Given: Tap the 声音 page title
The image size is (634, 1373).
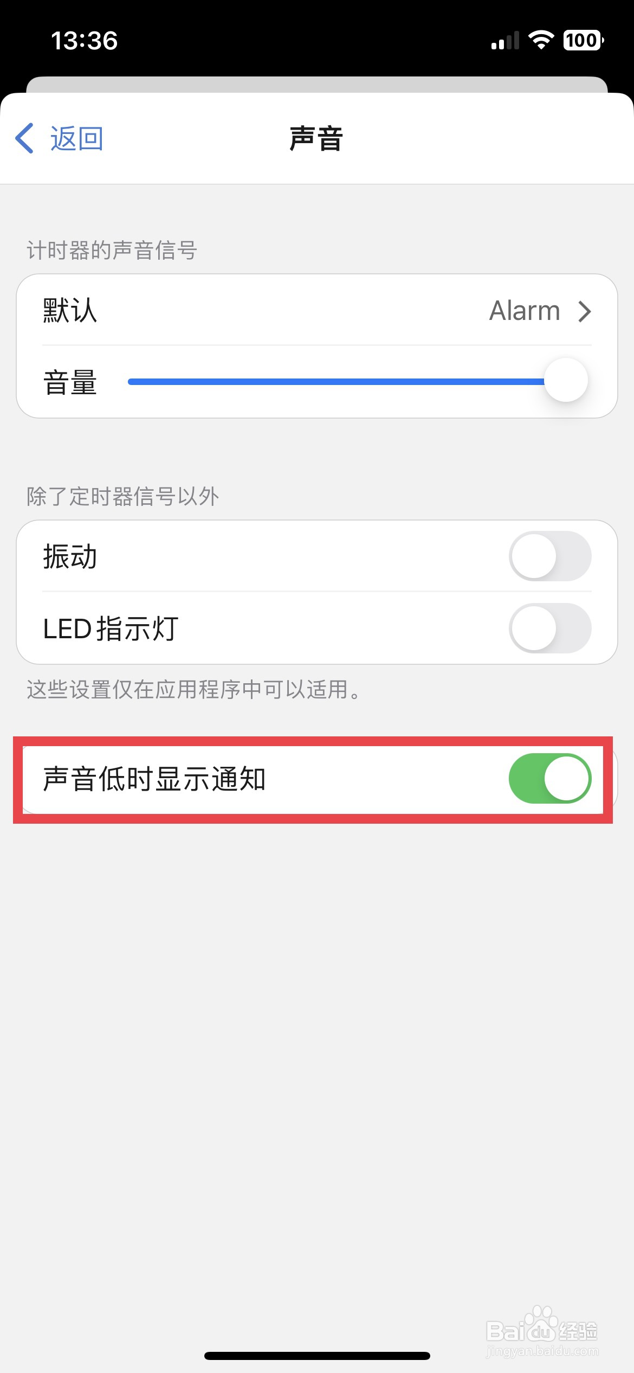Looking at the screenshot, I should 316,139.
